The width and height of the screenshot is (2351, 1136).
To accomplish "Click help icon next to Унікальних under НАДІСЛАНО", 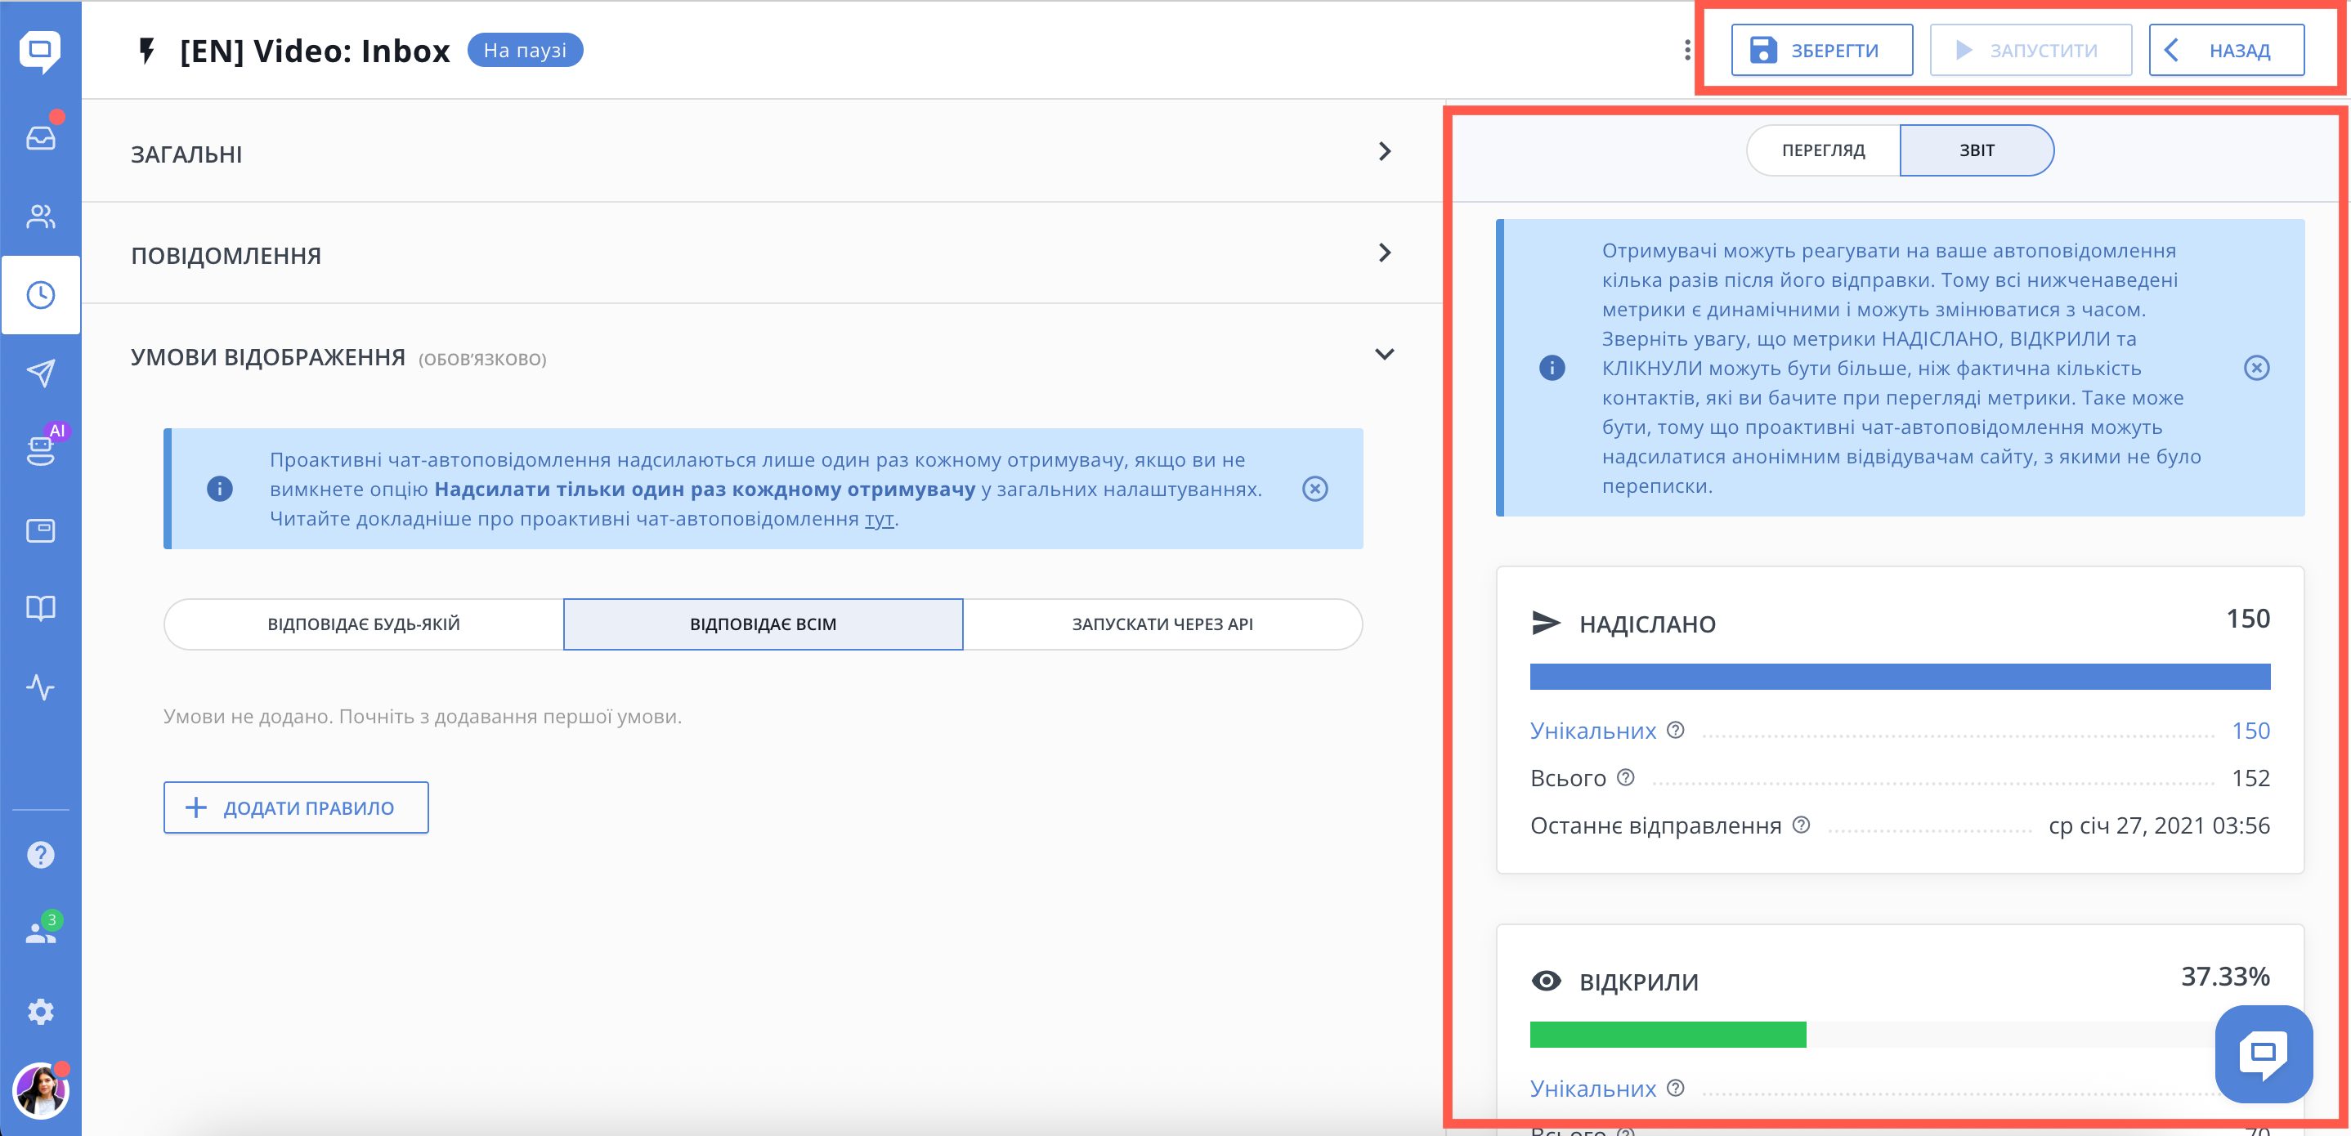I will [x=1676, y=730].
